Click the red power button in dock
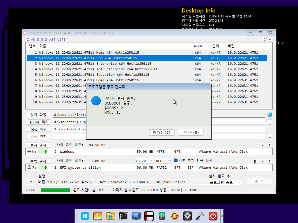 coord(213,216)
